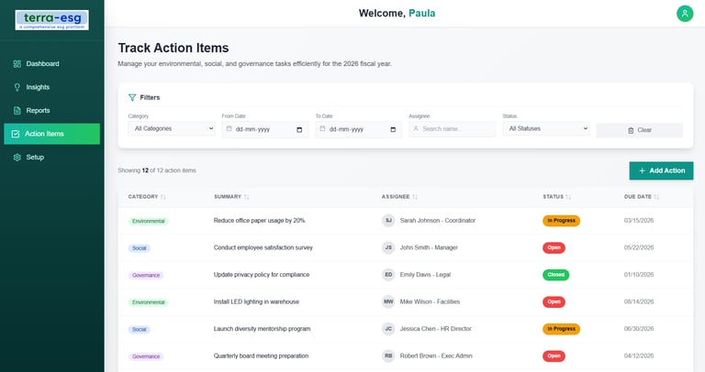705x372 pixels.
Task: Expand the All Statuses dropdown
Action: (x=546, y=129)
